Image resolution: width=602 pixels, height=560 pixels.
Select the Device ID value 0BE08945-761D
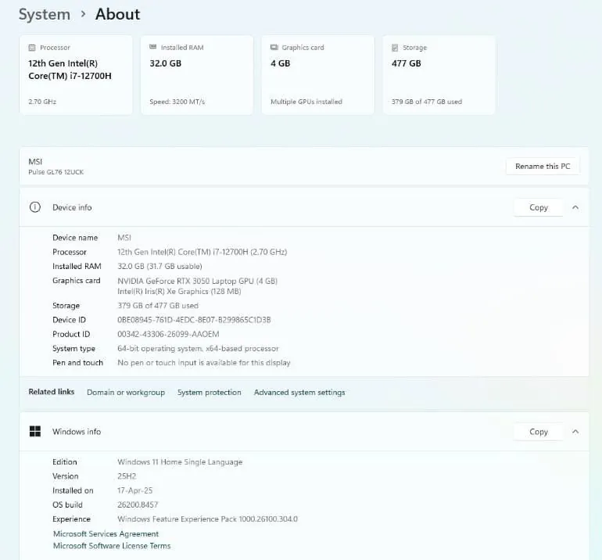194,320
